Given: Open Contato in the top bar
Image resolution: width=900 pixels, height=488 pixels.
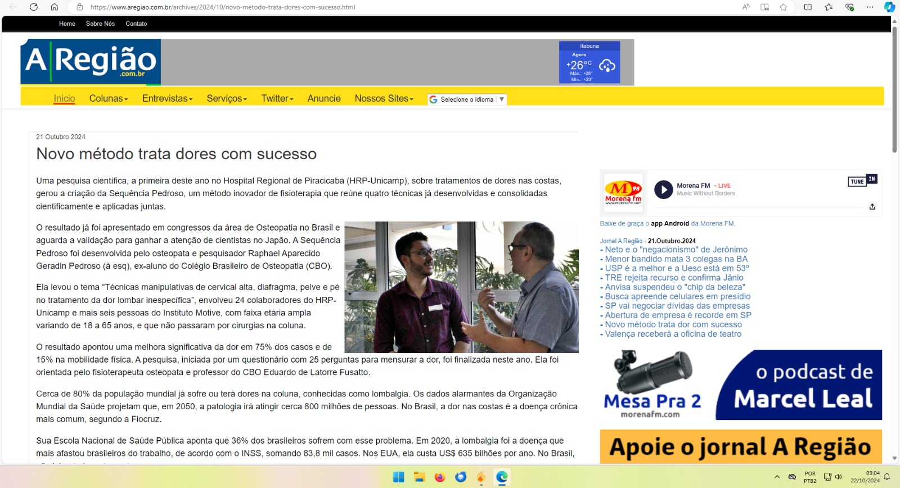Looking at the screenshot, I should pos(136,24).
